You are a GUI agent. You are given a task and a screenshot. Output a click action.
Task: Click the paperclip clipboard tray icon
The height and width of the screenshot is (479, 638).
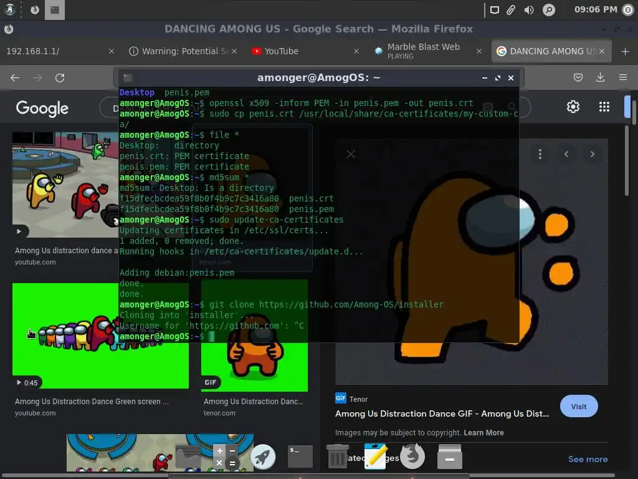click(x=511, y=10)
